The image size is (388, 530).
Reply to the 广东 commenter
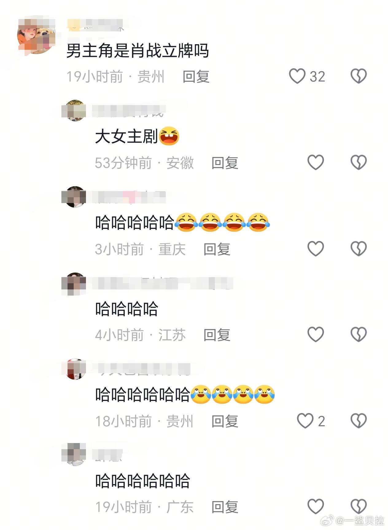(225, 507)
